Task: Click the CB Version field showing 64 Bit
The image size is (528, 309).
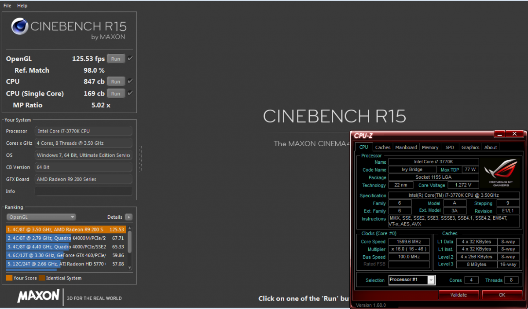Action: [x=83, y=167]
